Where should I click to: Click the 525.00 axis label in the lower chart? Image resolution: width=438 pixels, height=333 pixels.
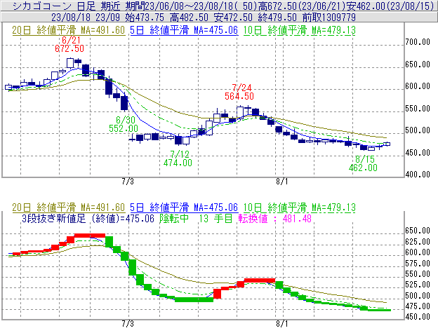(x=418, y=285)
